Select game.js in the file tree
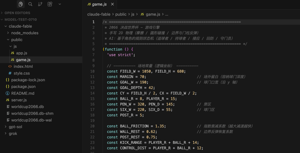 tap(41, 60)
